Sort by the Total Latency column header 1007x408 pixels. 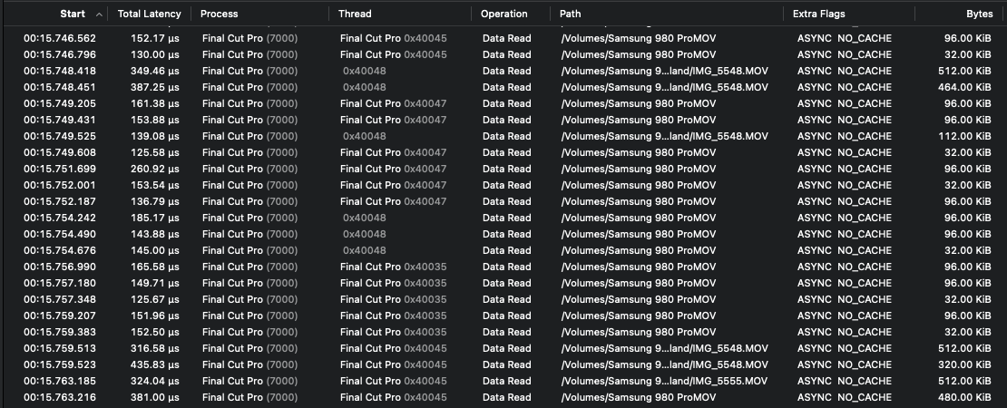click(x=149, y=15)
